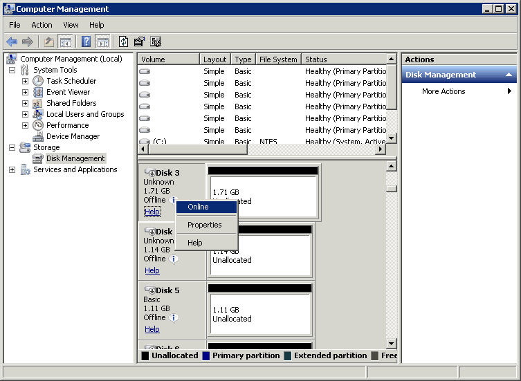Sort by the Type column header
Image resolution: width=521 pixels, height=381 pixels.
pos(244,59)
